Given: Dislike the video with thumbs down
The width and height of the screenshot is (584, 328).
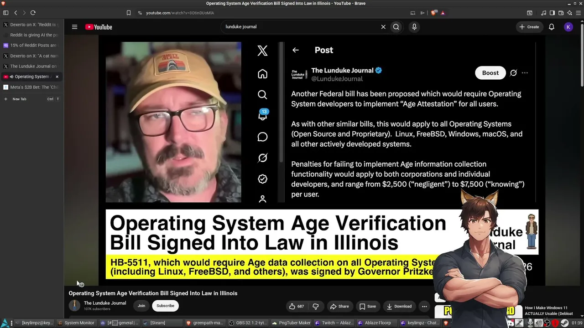Looking at the screenshot, I should click(315, 306).
